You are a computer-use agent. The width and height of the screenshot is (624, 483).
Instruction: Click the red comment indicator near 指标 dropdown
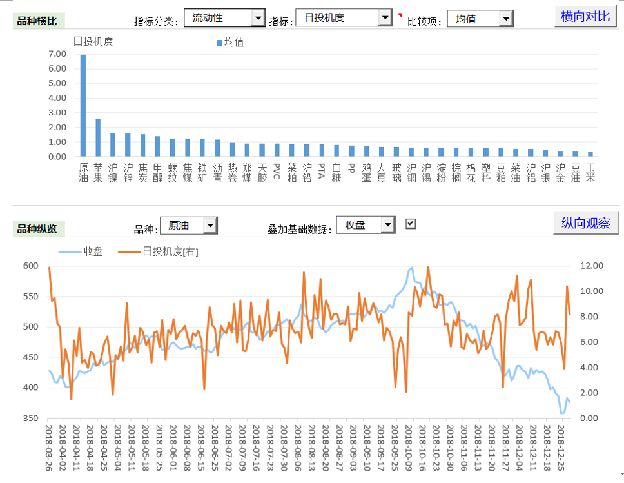pyautogui.click(x=399, y=15)
